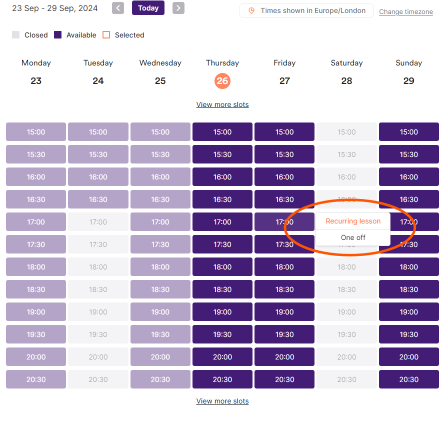Pick Monday 15:30 time slot
The image size is (446, 421).
click(x=36, y=154)
